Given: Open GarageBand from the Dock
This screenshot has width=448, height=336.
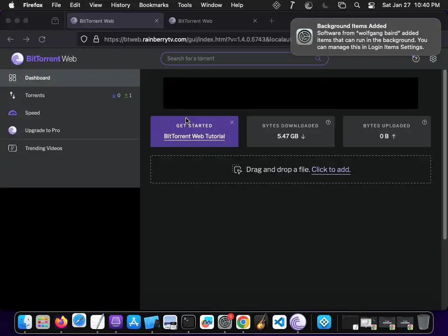Looking at the screenshot, I should pos(261,322).
